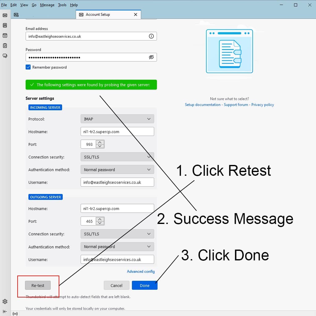Open the Tasks sidebar icon
316x316 pixels.
pos(5,45)
